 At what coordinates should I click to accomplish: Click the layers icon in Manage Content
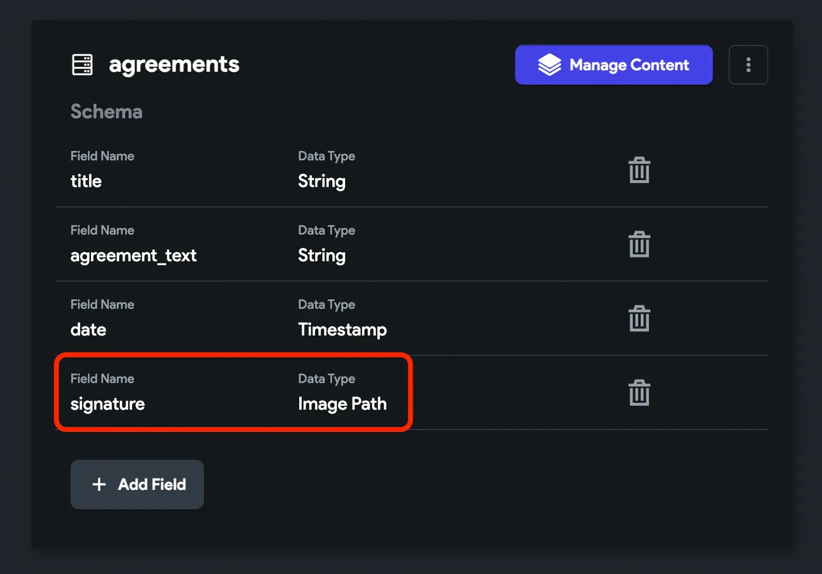[550, 65]
